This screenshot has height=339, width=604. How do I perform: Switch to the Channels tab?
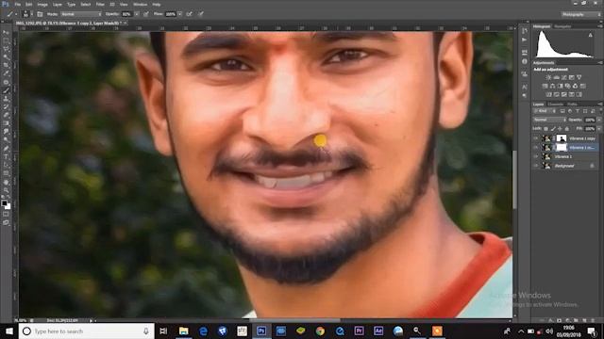click(556, 105)
